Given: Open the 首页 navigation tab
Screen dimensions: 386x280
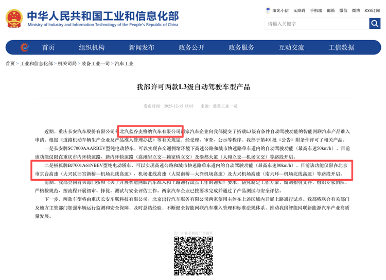Looking at the screenshot, I should pyautogui.click(x=48, y=47).
